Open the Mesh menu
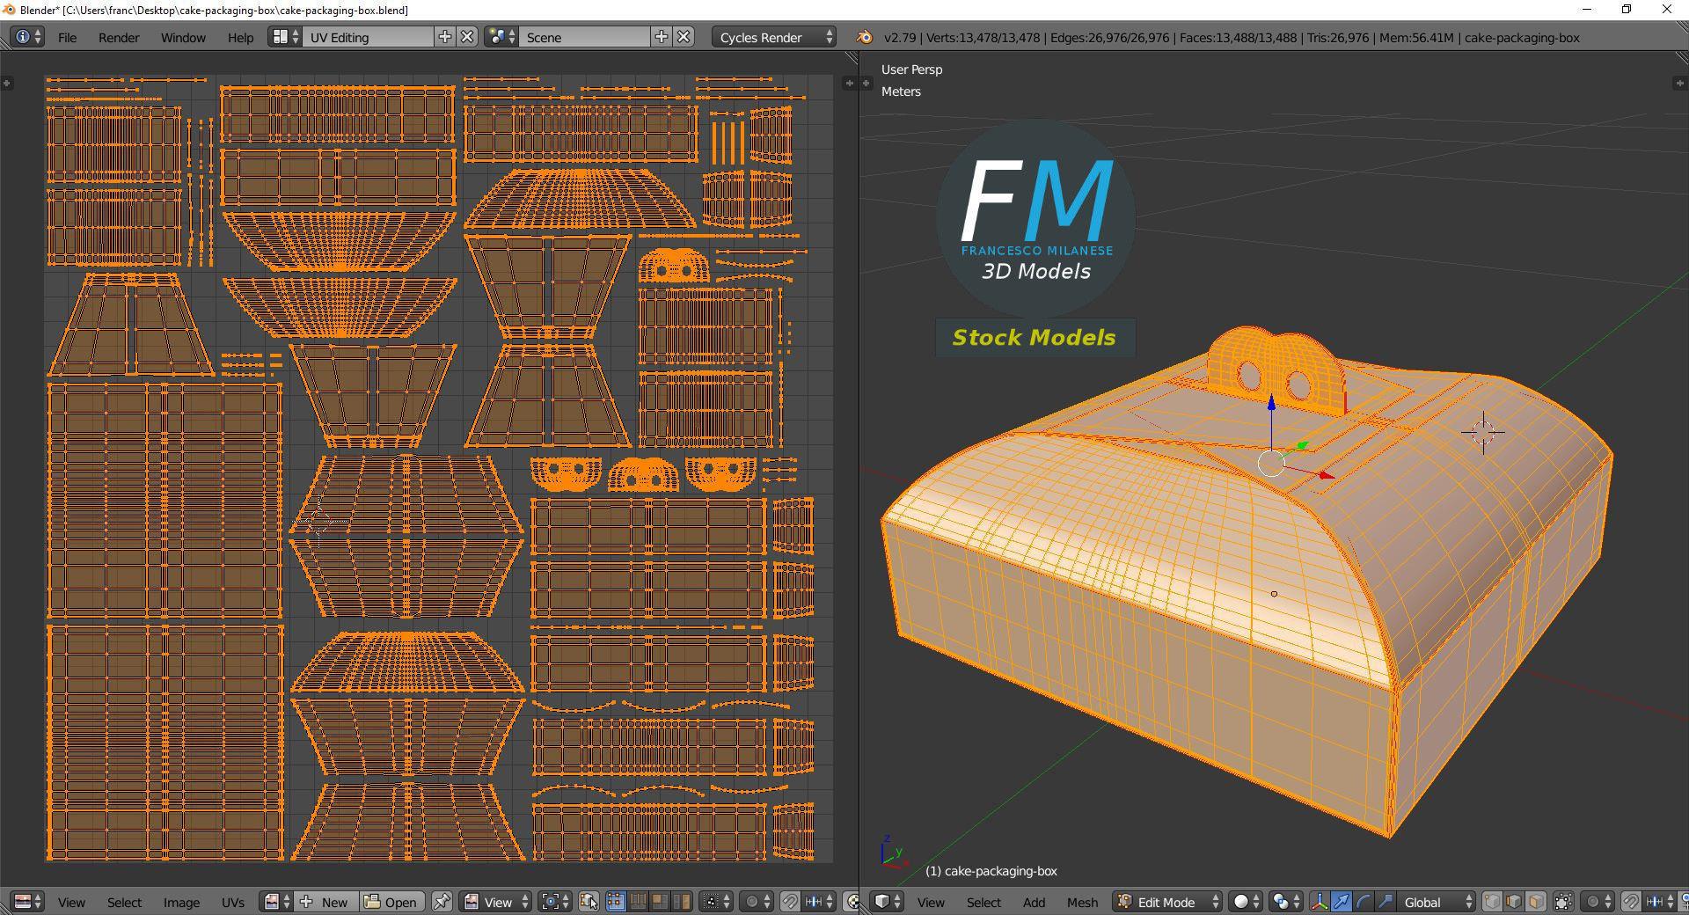This screenshot has width=1689, height=915. click(1082, 902)
